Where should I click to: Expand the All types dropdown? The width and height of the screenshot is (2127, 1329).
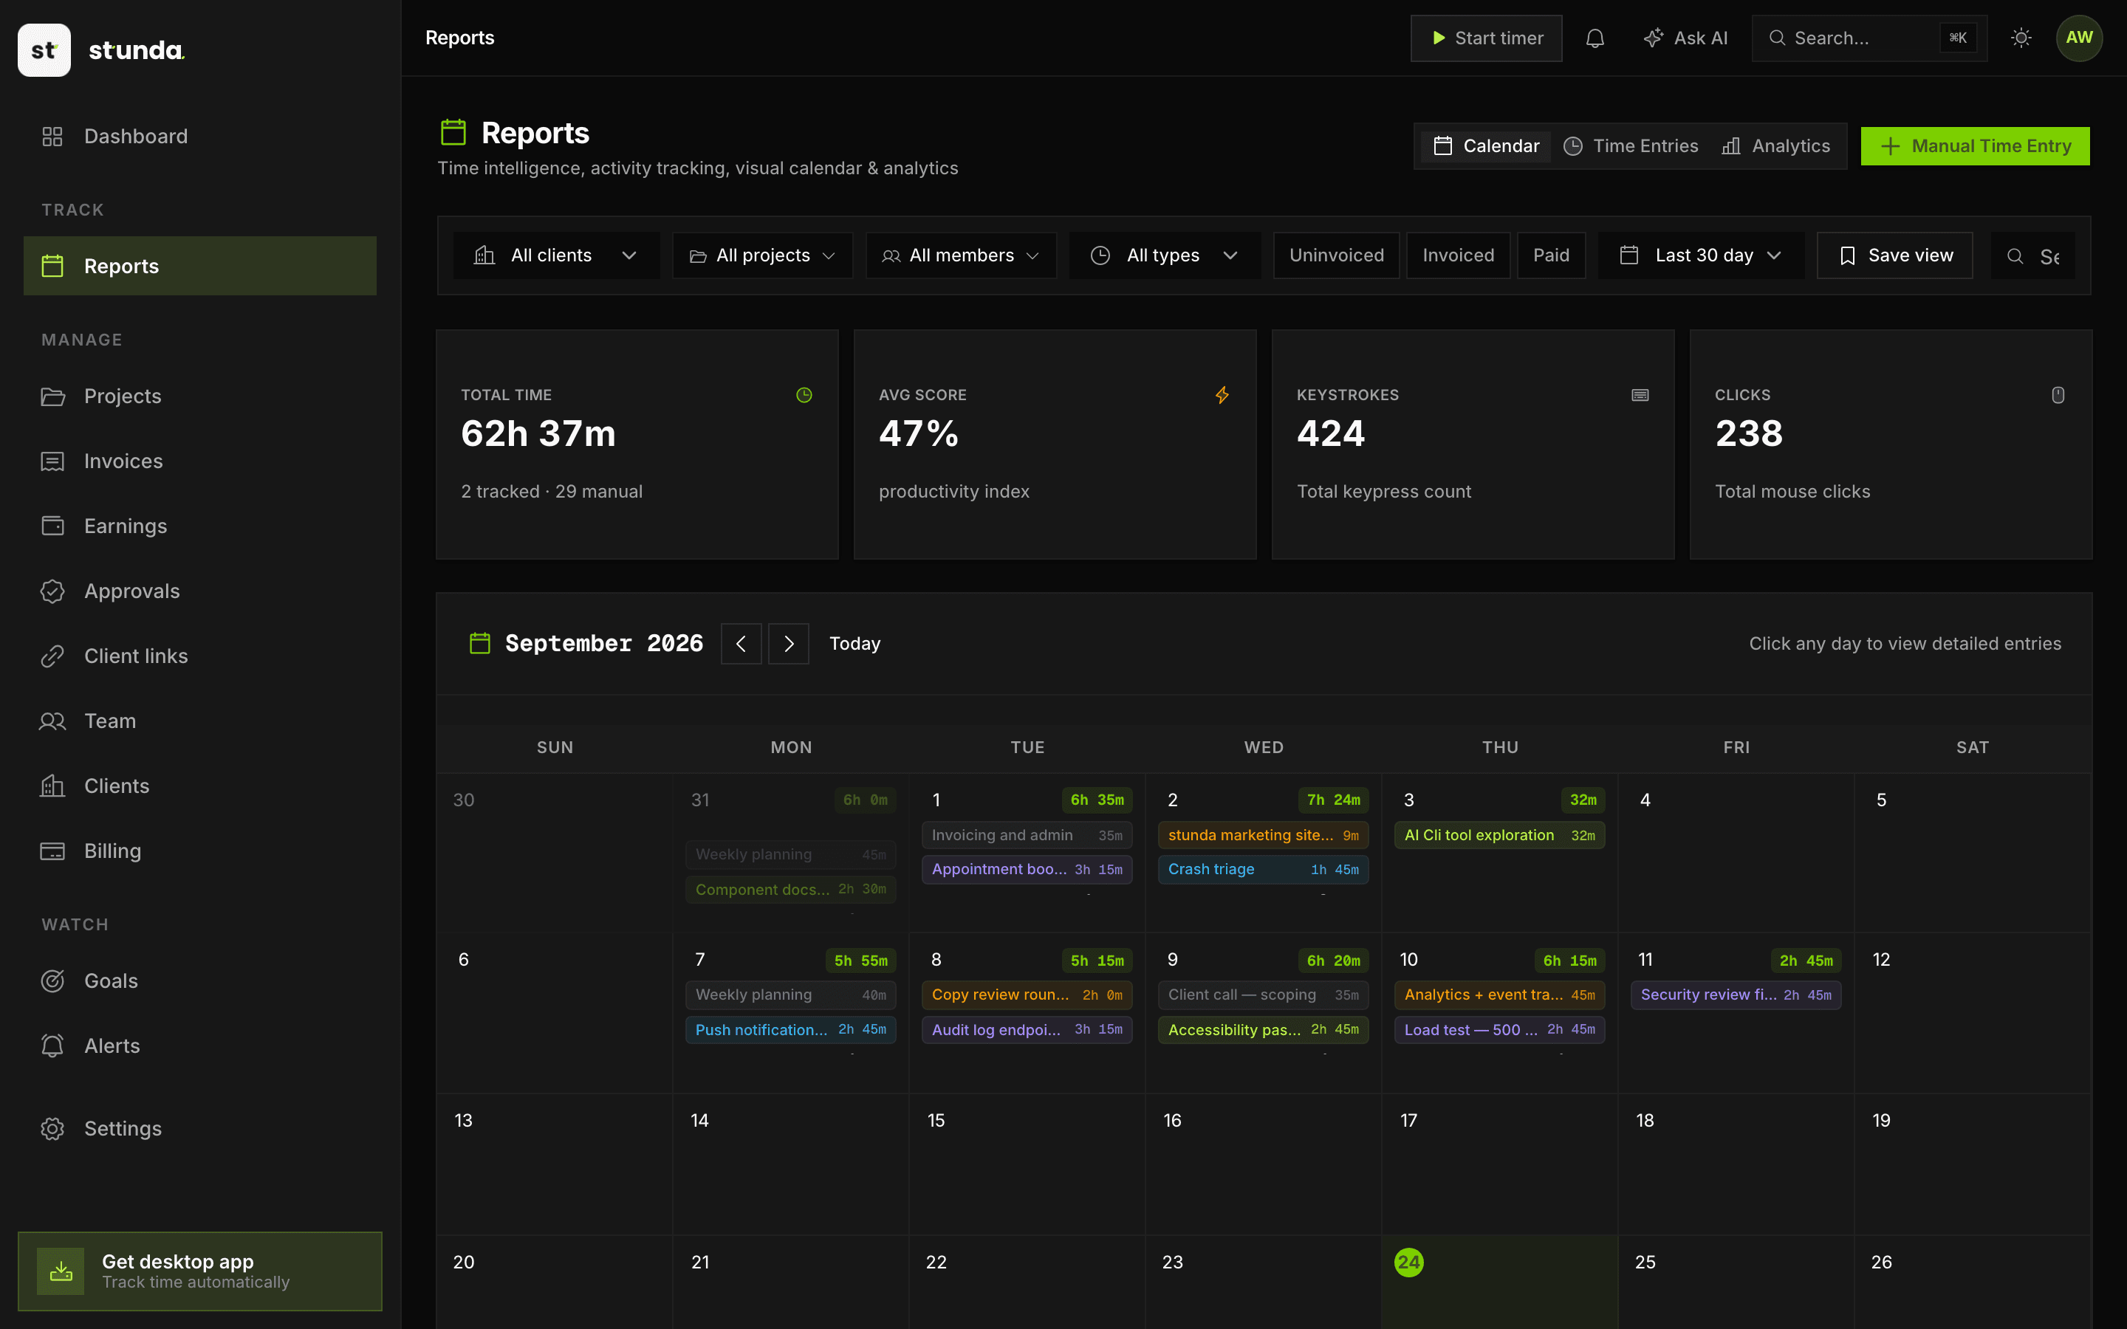tap(1165, 255)
